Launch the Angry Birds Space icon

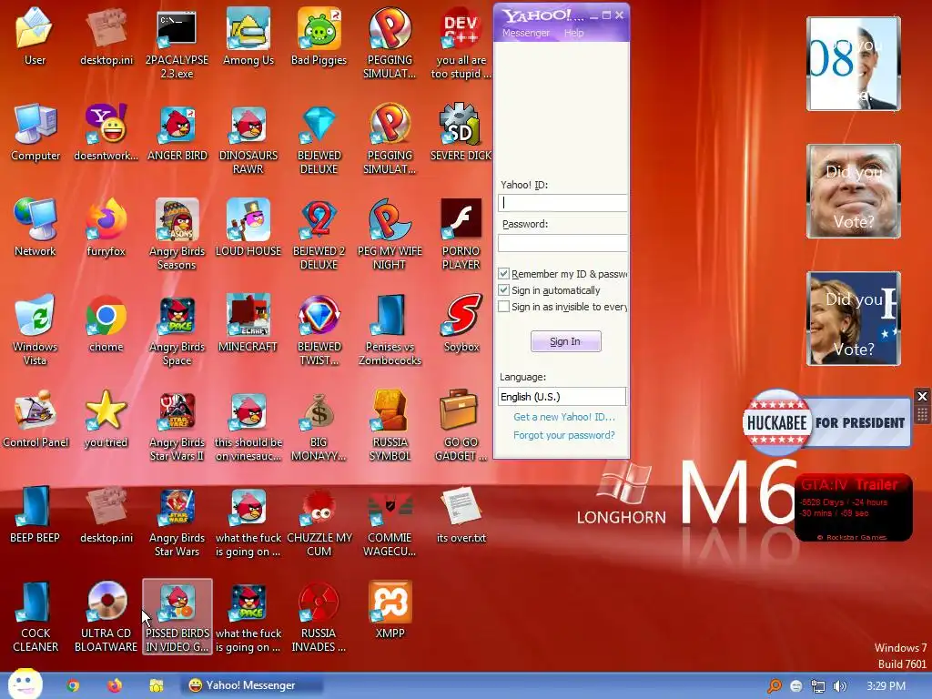pos(177,329)
